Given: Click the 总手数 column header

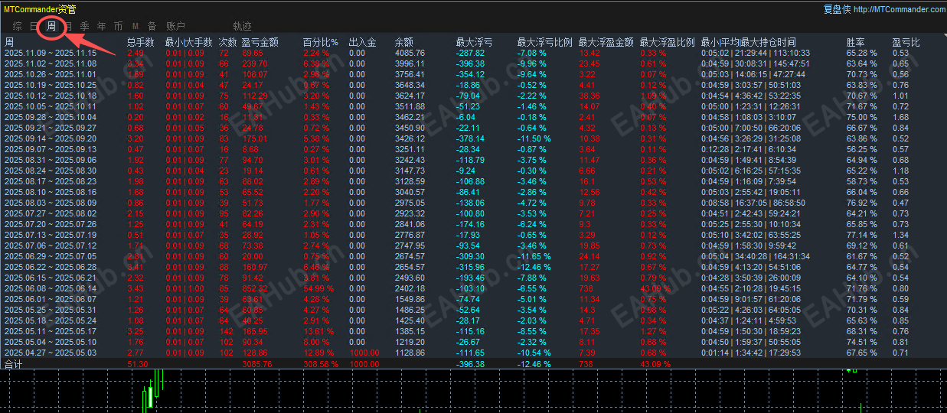Looking at the screenshot, I should click(x=141, y=42).
